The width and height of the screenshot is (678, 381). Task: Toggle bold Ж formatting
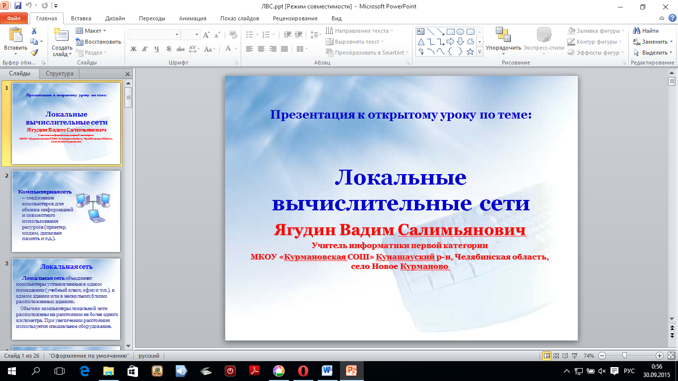(x=133, y=49)
